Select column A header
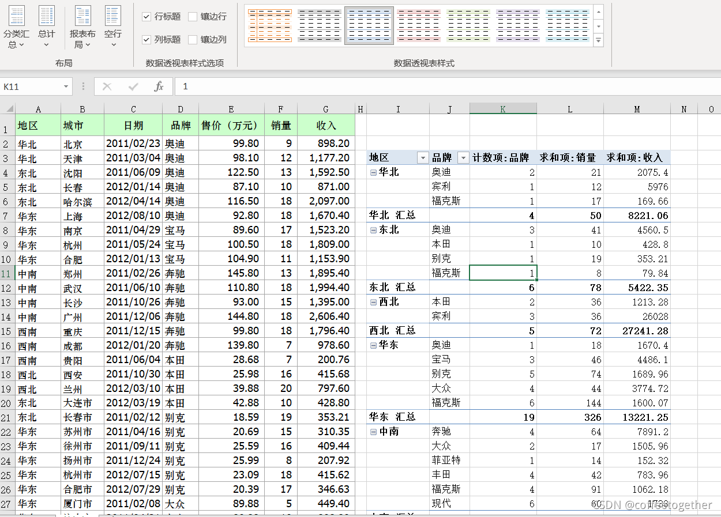Viewport: 721px width, 517px height. [38, 109]
